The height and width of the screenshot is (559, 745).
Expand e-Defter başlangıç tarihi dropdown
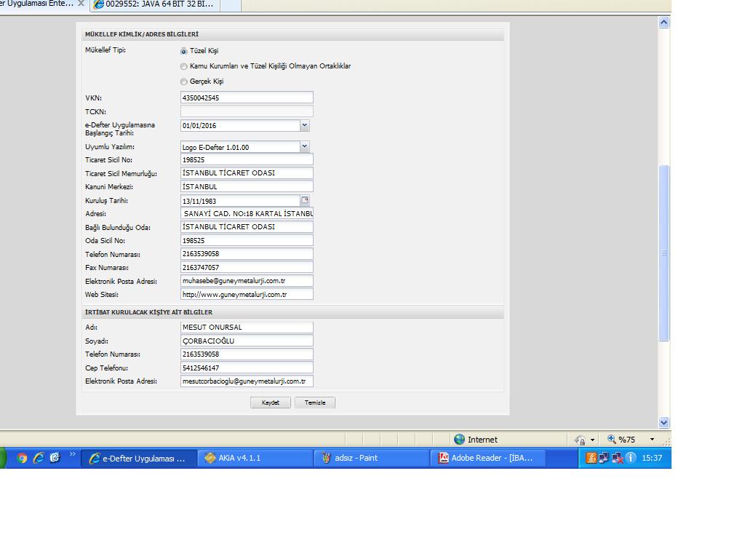coord(304,125)
